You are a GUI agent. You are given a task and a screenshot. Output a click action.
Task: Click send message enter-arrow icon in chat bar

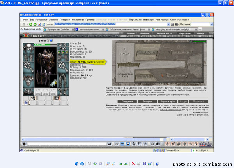[110, 144]
